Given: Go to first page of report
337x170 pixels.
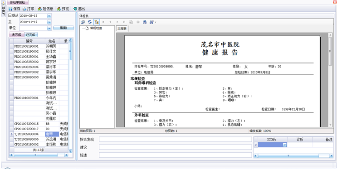Looking at the screenshot, I should [x=103, y=22].
